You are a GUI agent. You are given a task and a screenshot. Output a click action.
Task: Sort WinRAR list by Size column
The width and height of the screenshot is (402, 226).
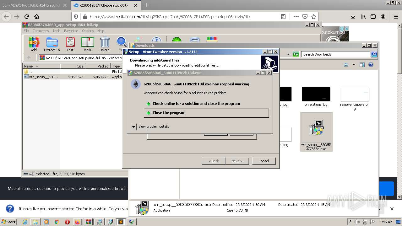pos(73,66)
